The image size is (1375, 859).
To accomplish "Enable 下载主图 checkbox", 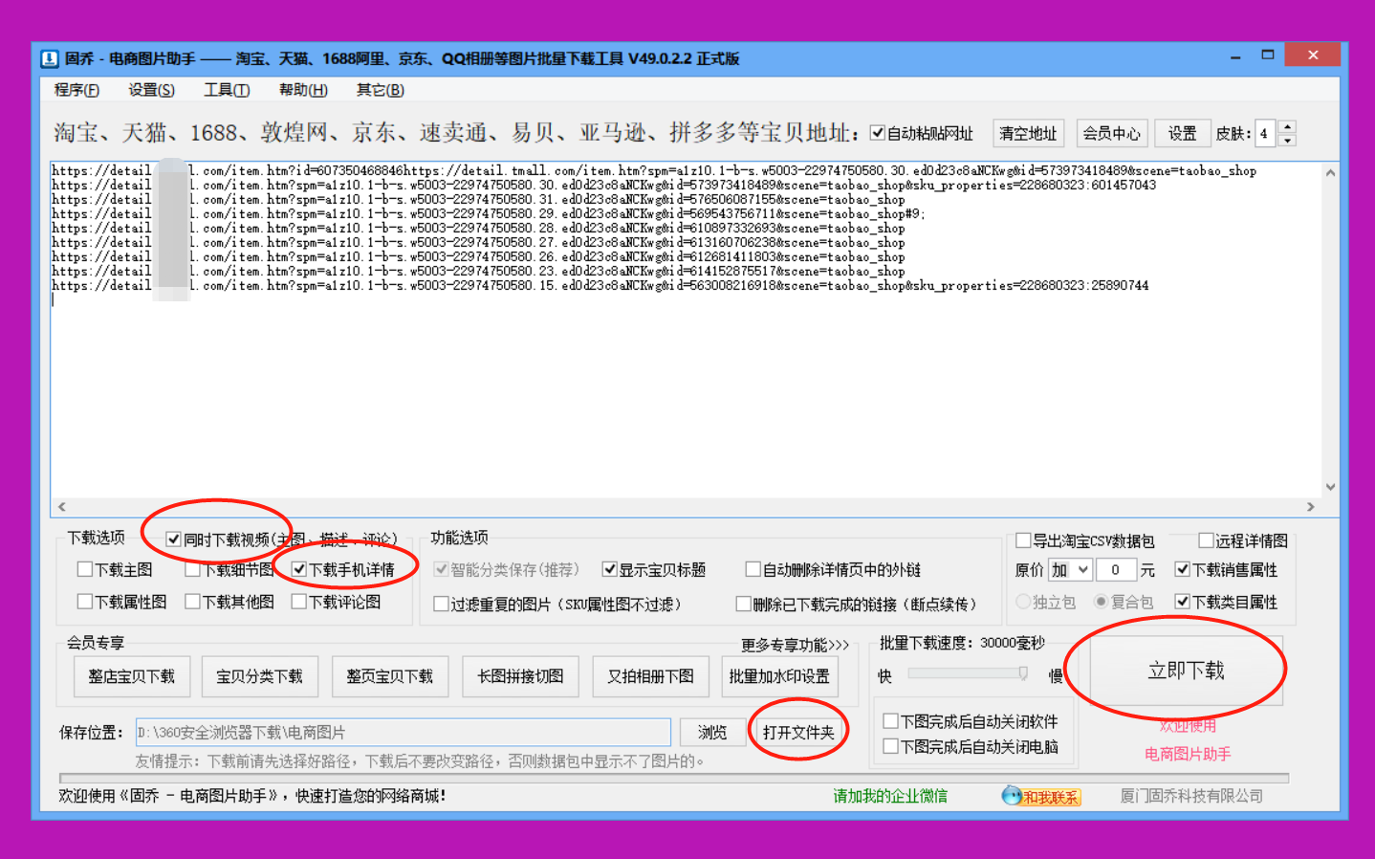I will [85, 569].
